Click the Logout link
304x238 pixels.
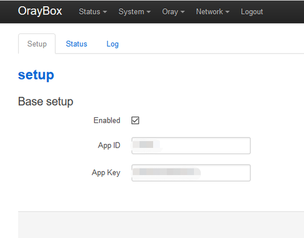point(252,12)
